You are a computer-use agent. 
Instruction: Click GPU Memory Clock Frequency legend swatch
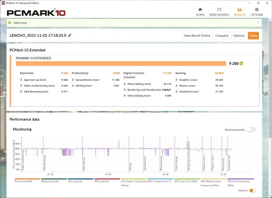pos(214,179)
